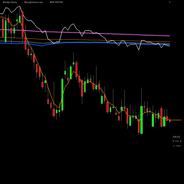The image size is (184, 184).
Task: Click the 'in 7 Days' label
Action: pos(177,146)
